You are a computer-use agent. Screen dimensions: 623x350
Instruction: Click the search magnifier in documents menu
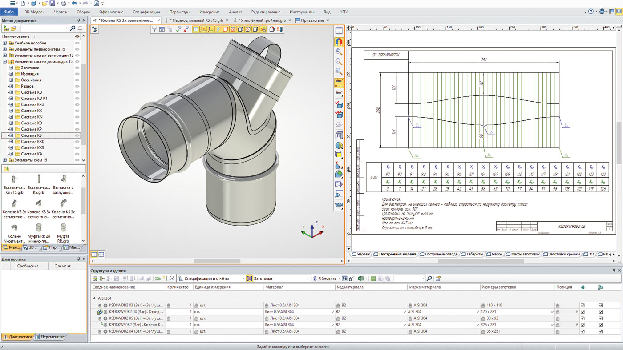[73, 28]
